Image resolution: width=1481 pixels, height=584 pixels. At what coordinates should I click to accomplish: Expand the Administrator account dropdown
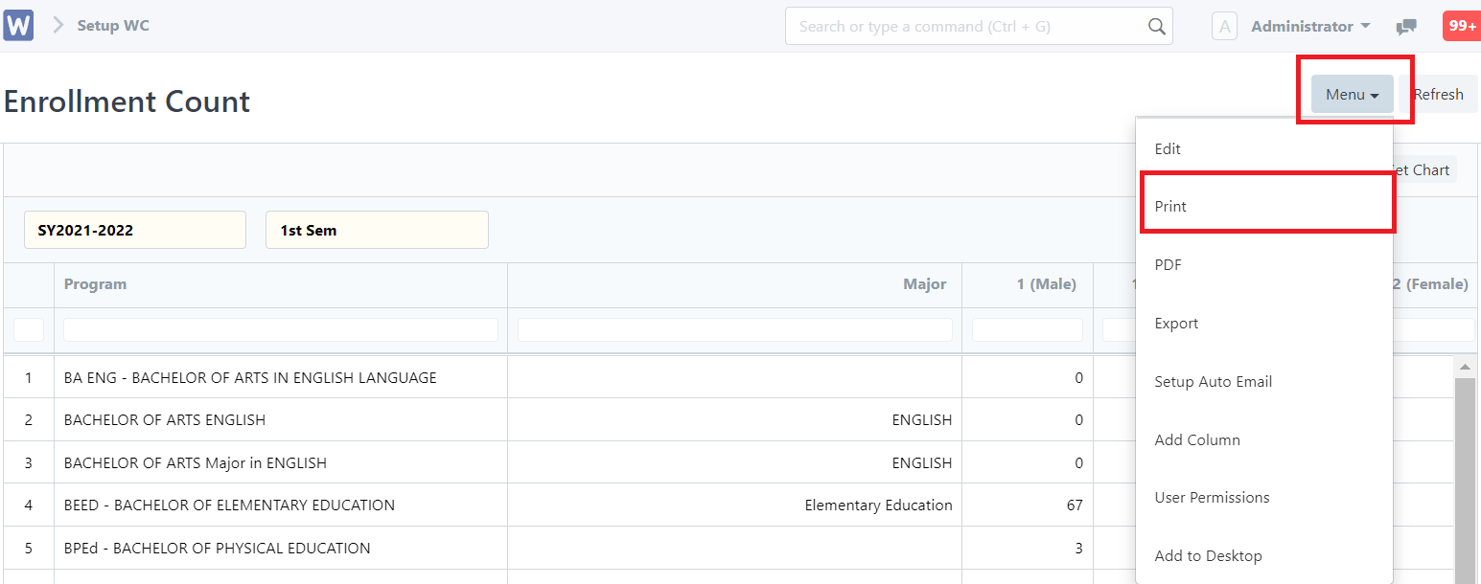1304,26
